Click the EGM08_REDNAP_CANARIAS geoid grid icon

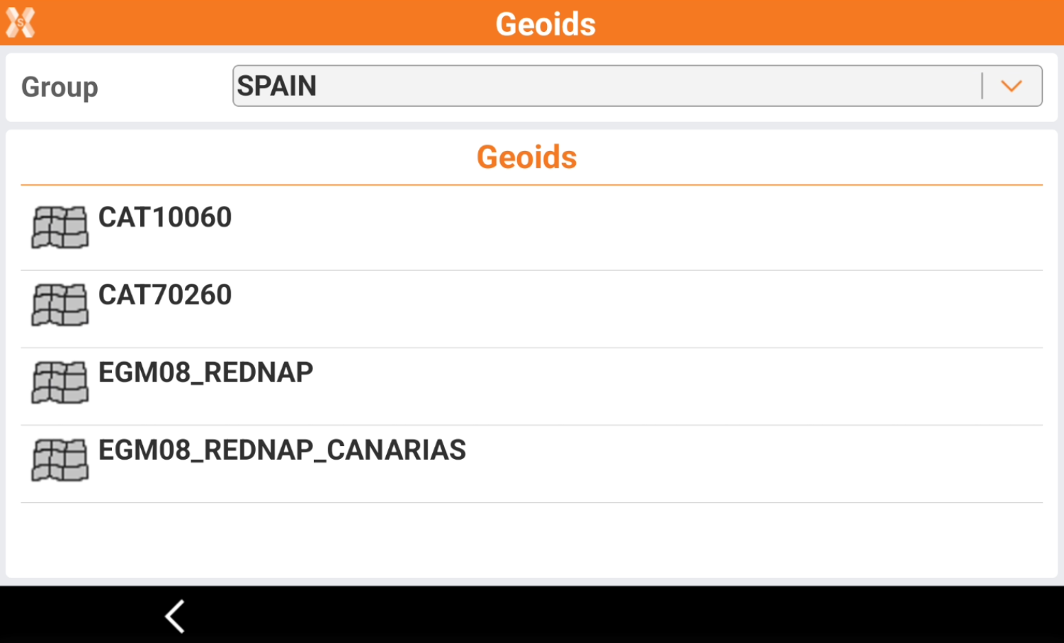click(60, 460)
